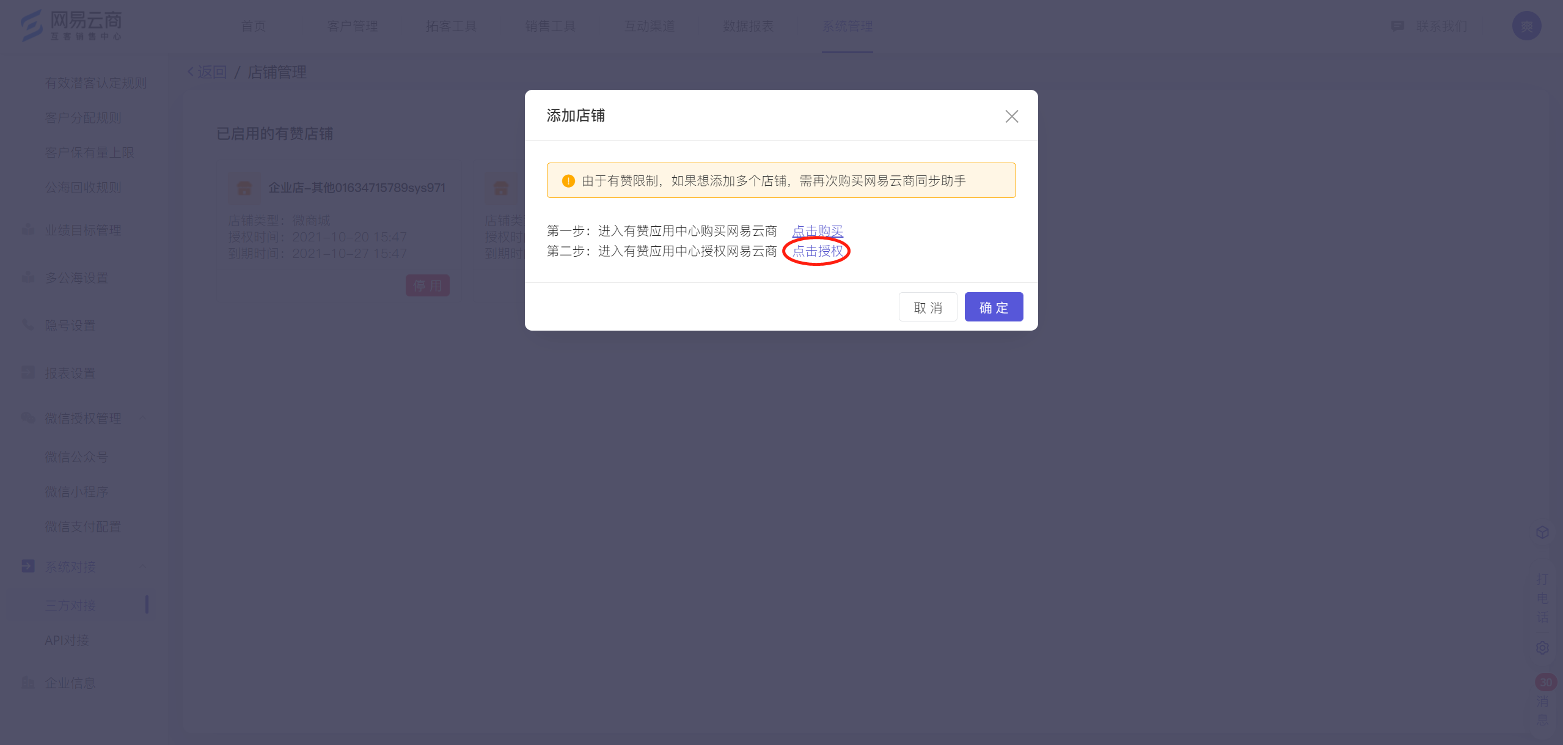This screenshot has height=745, width=1563.
Task: Click close X button on dialog
Action: [x=1012, y=116]
